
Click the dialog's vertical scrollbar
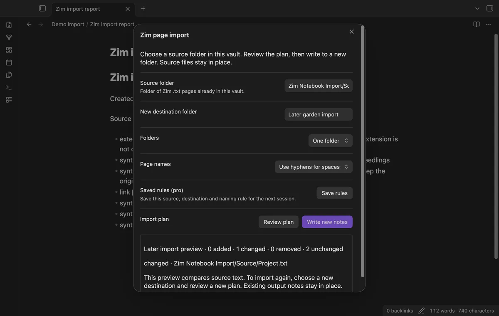click(363, 152)
